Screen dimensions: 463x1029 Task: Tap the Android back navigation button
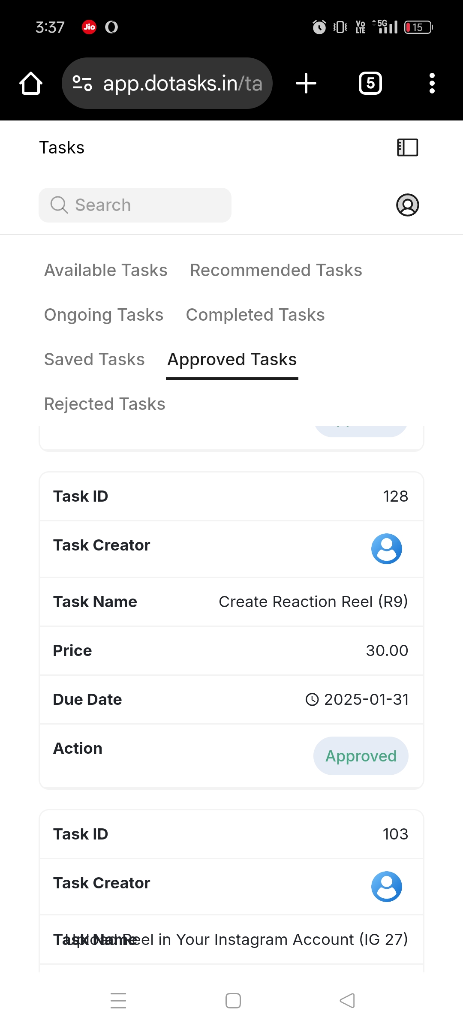pos(347,1001)
